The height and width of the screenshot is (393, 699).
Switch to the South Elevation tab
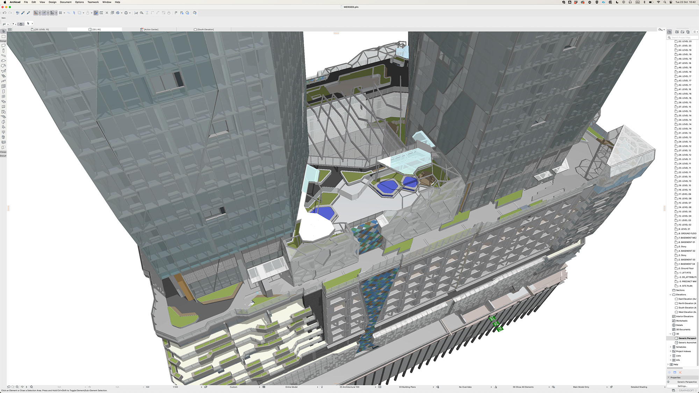tap(204, 29)
